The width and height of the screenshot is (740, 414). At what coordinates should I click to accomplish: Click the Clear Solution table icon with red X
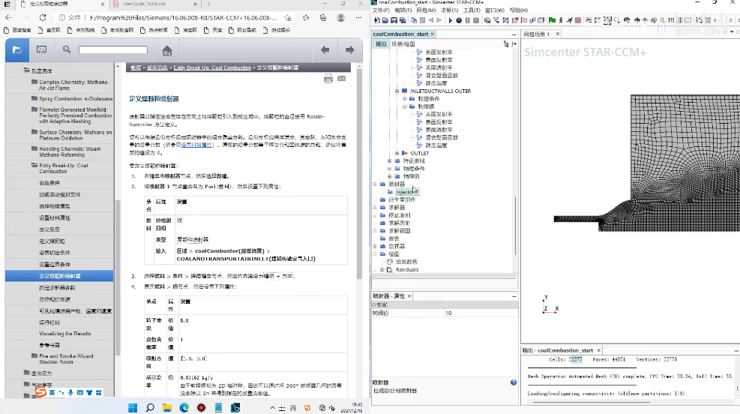pyautogui.click(x=515, y=20)
